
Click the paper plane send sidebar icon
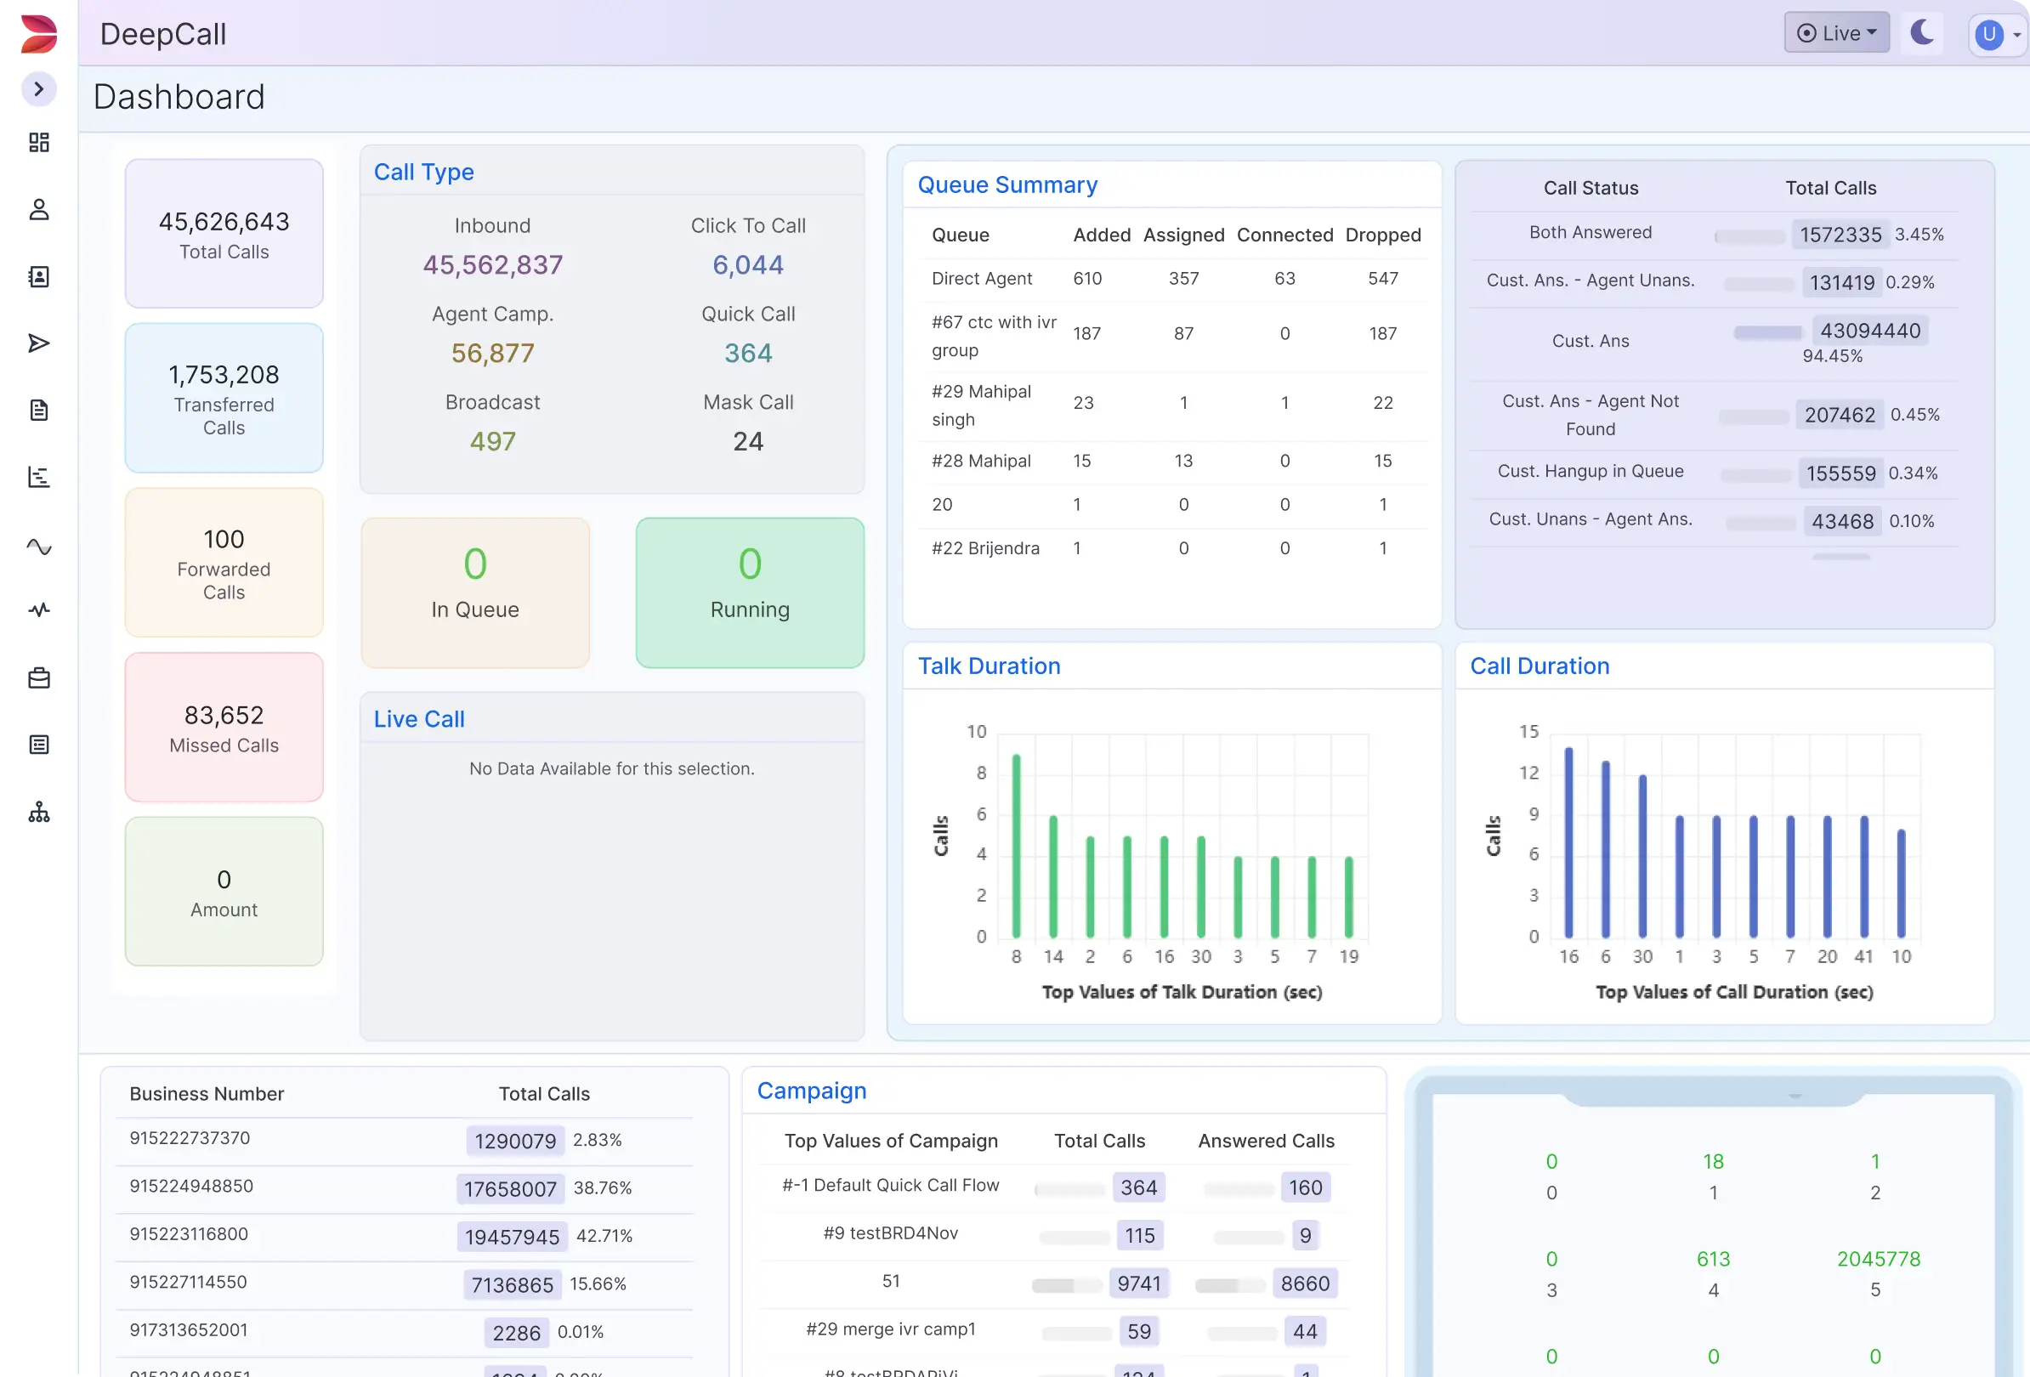click(38, 343)
